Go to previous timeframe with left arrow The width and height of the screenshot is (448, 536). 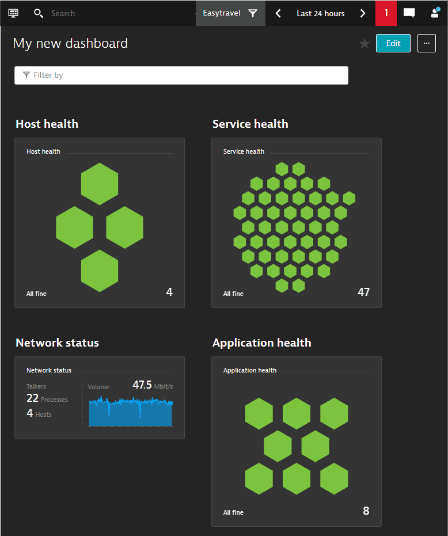[278, 13]
